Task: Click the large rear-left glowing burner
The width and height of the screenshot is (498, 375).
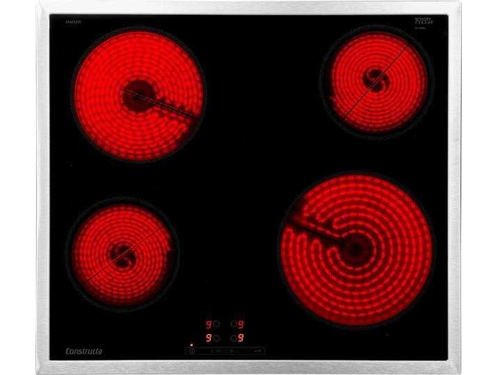Action: [x=138, y=95]
